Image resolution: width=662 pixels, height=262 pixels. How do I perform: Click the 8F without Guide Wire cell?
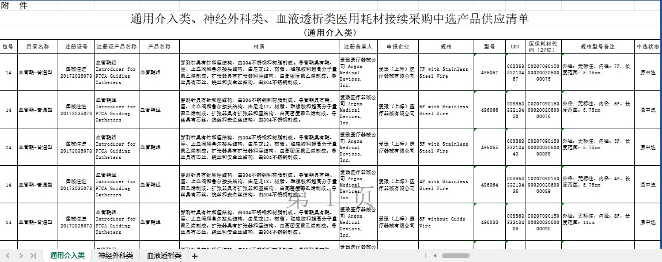coord(445,222)
